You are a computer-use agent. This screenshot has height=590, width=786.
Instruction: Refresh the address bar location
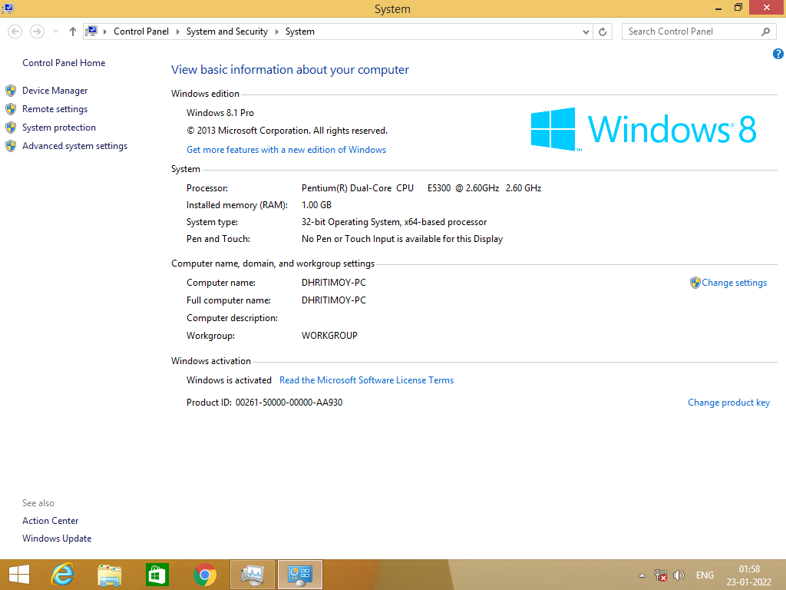[x=603, y=31]
